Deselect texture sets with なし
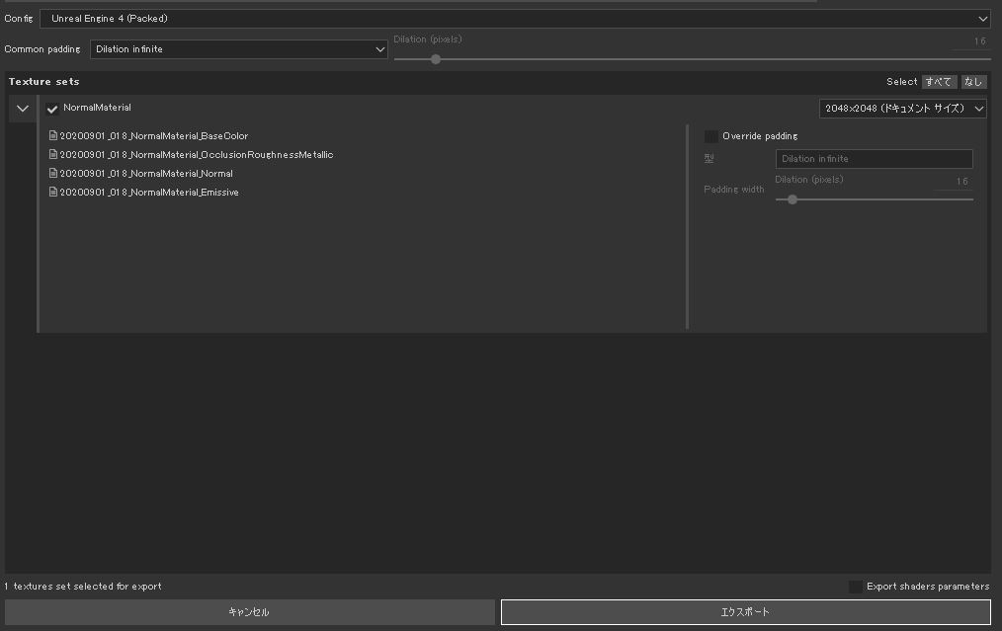 point(973,82)
